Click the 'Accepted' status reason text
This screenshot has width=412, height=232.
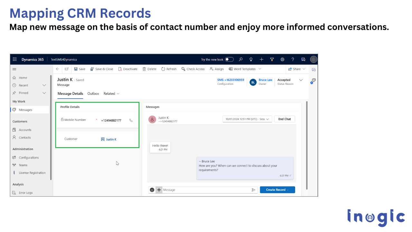[284, 80]
